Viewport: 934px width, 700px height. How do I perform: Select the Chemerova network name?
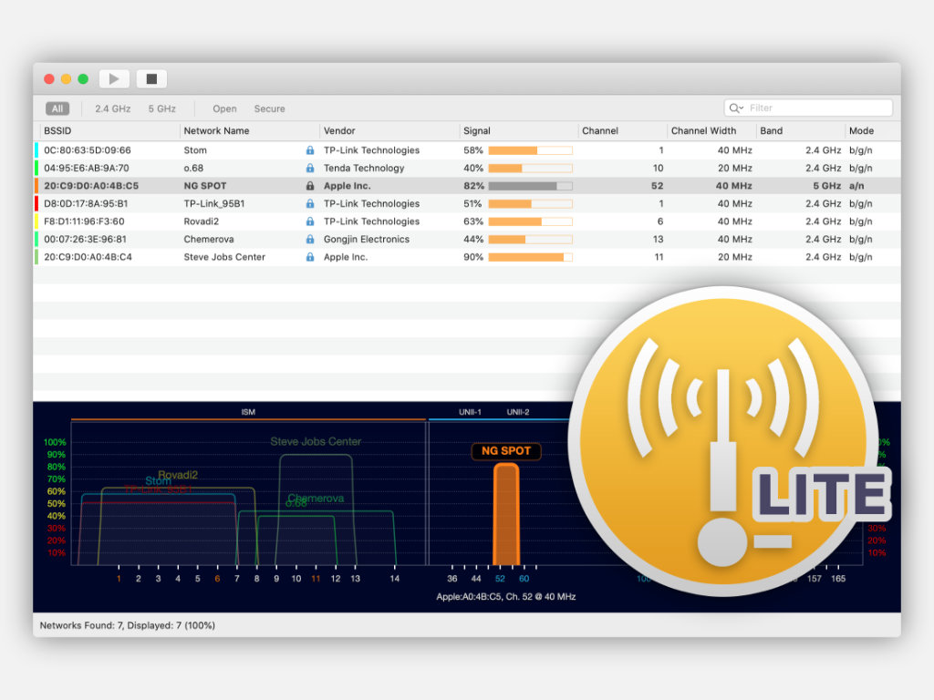click(x=209, y=240)
